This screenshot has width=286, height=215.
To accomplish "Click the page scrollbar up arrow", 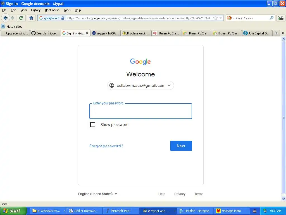I will point(283,39).
